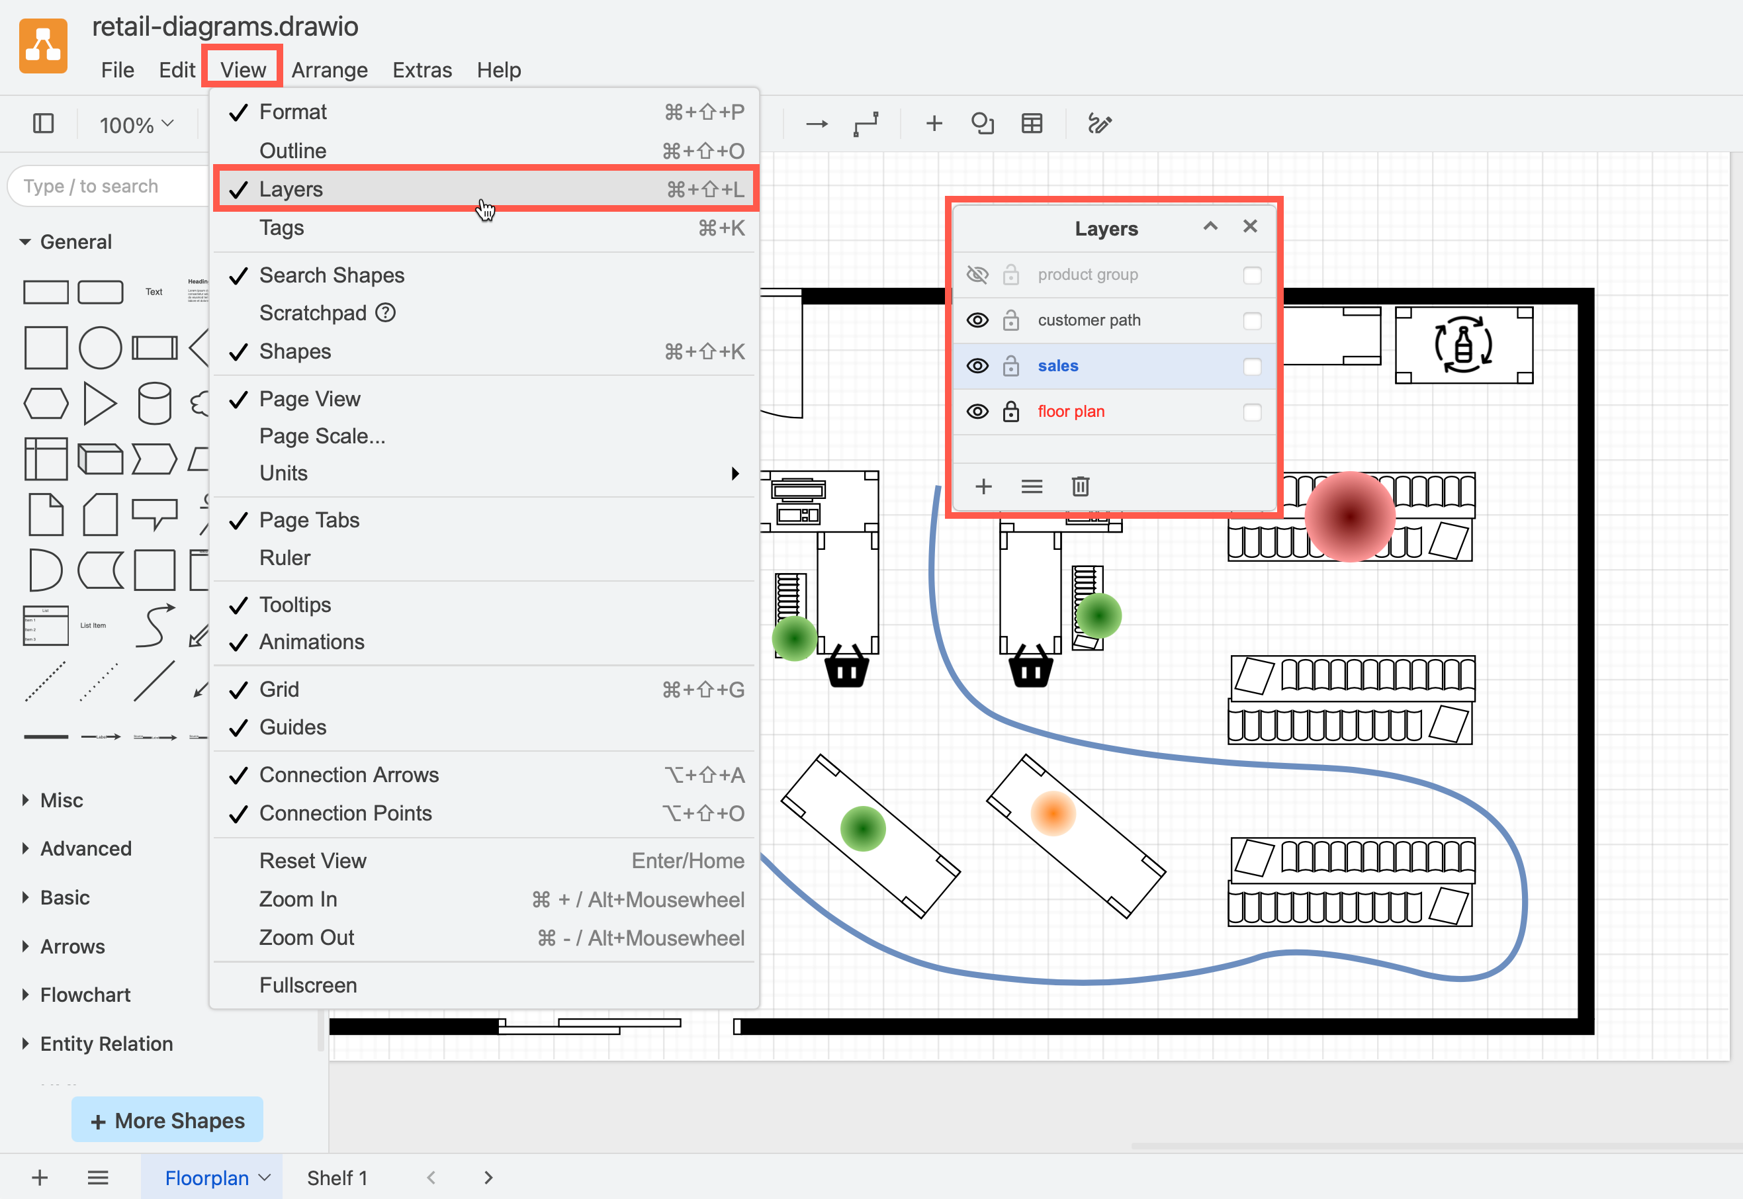Show the product group layer

[977, 274]
